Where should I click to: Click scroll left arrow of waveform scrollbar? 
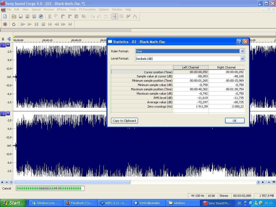(11, 182)
